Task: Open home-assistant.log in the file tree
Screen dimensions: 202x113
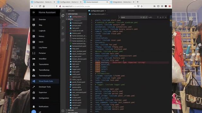Action: pyautogui.click(x=79, y=44)
